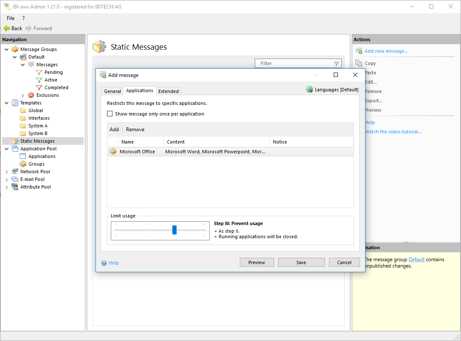Click the blue Help question-mark icon
Image resolution: width=461 pixels, height=341 pixels.
(104, 263)
